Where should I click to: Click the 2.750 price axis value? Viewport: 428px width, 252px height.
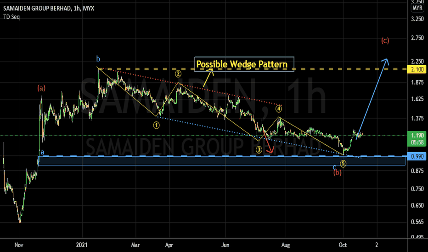[x=417, y=38]
